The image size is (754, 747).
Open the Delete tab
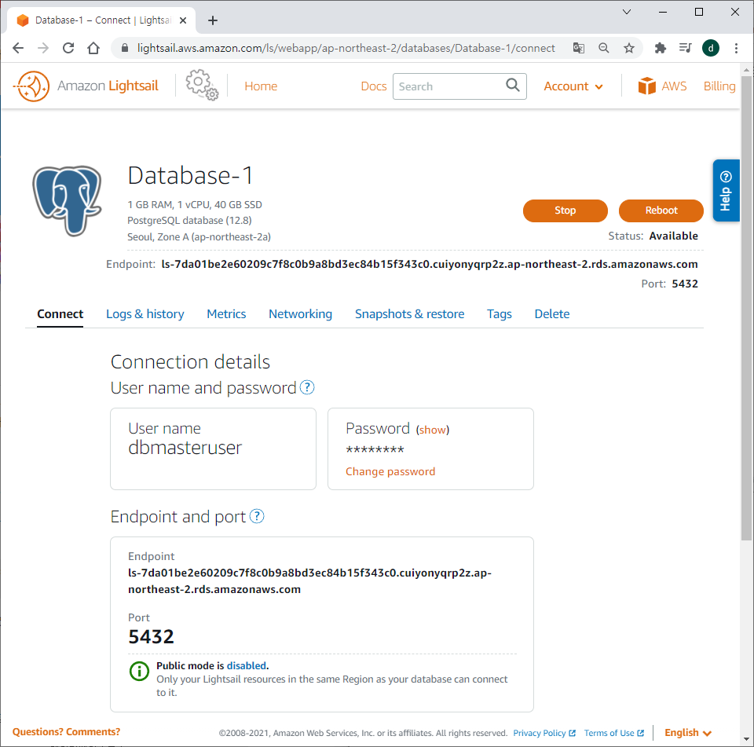(551, 313)
